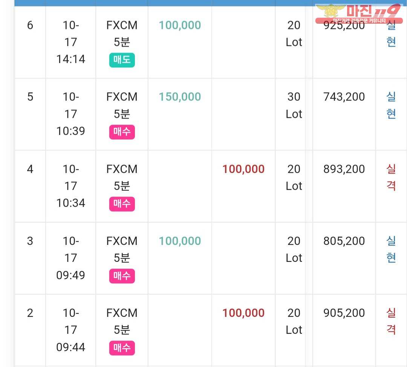
Task: Click the 매수 badge at 09:49
Action: (122, 276)
